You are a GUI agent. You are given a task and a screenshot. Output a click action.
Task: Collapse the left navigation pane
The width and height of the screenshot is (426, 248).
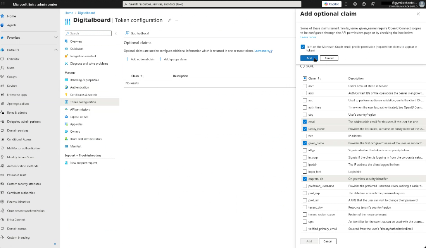(x=55, y=244)
